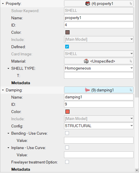
Task: Click the Material unspecified cube icon
Action: pyautogui.click(x=86, y=61)
